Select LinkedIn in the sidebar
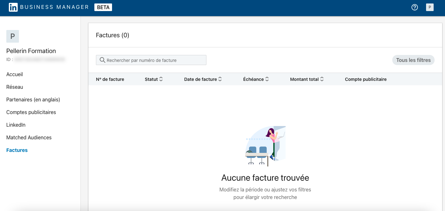Screen dimensions: 445x211 pos(16,125)
